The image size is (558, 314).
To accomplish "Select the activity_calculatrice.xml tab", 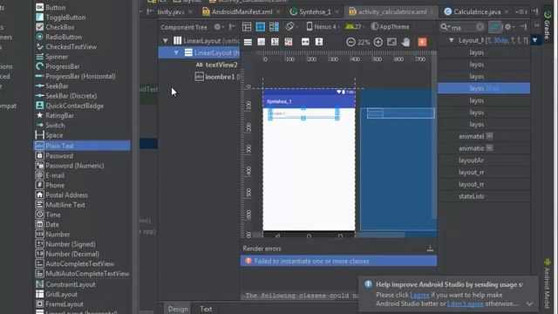I will click(391, 12).
